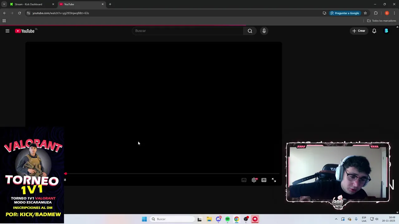Open Chrome three-dot menu
Image resolution: width=399 pixels, height=224 pixels.
394,13
